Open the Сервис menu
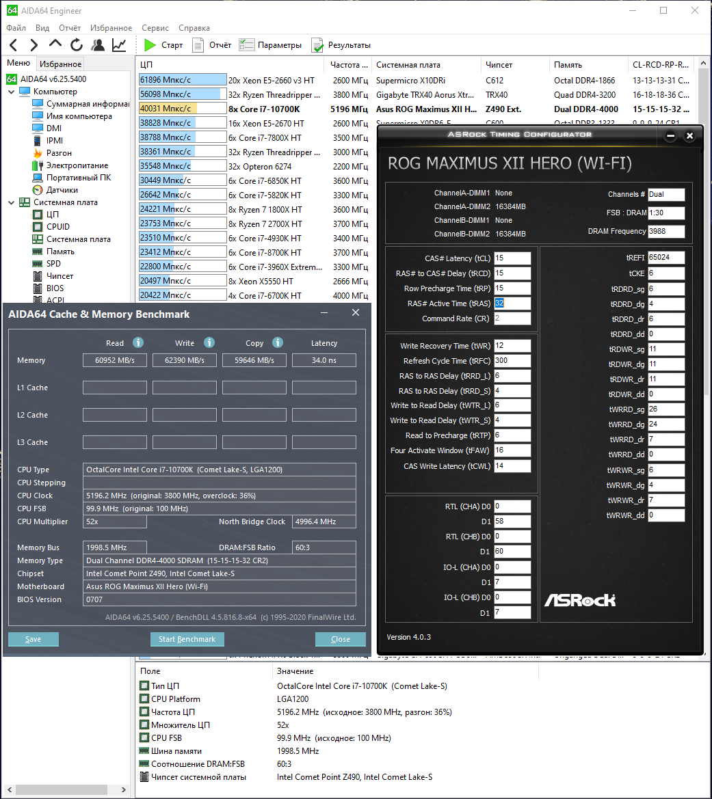The image size is (712, 799). (155, 28)
